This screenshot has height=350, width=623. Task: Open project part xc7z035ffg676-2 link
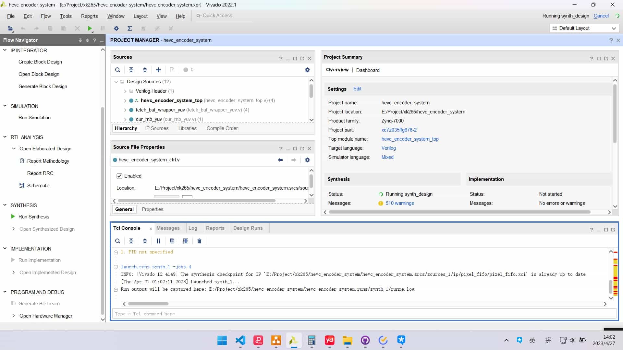(x=399, y=130)
